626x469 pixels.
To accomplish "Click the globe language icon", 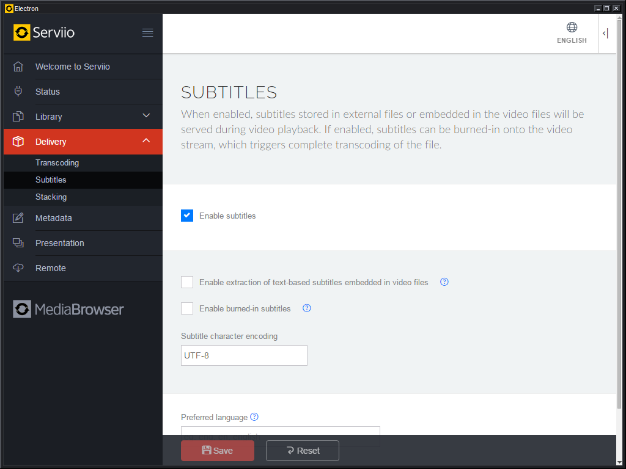I will (x=572, y=27).
